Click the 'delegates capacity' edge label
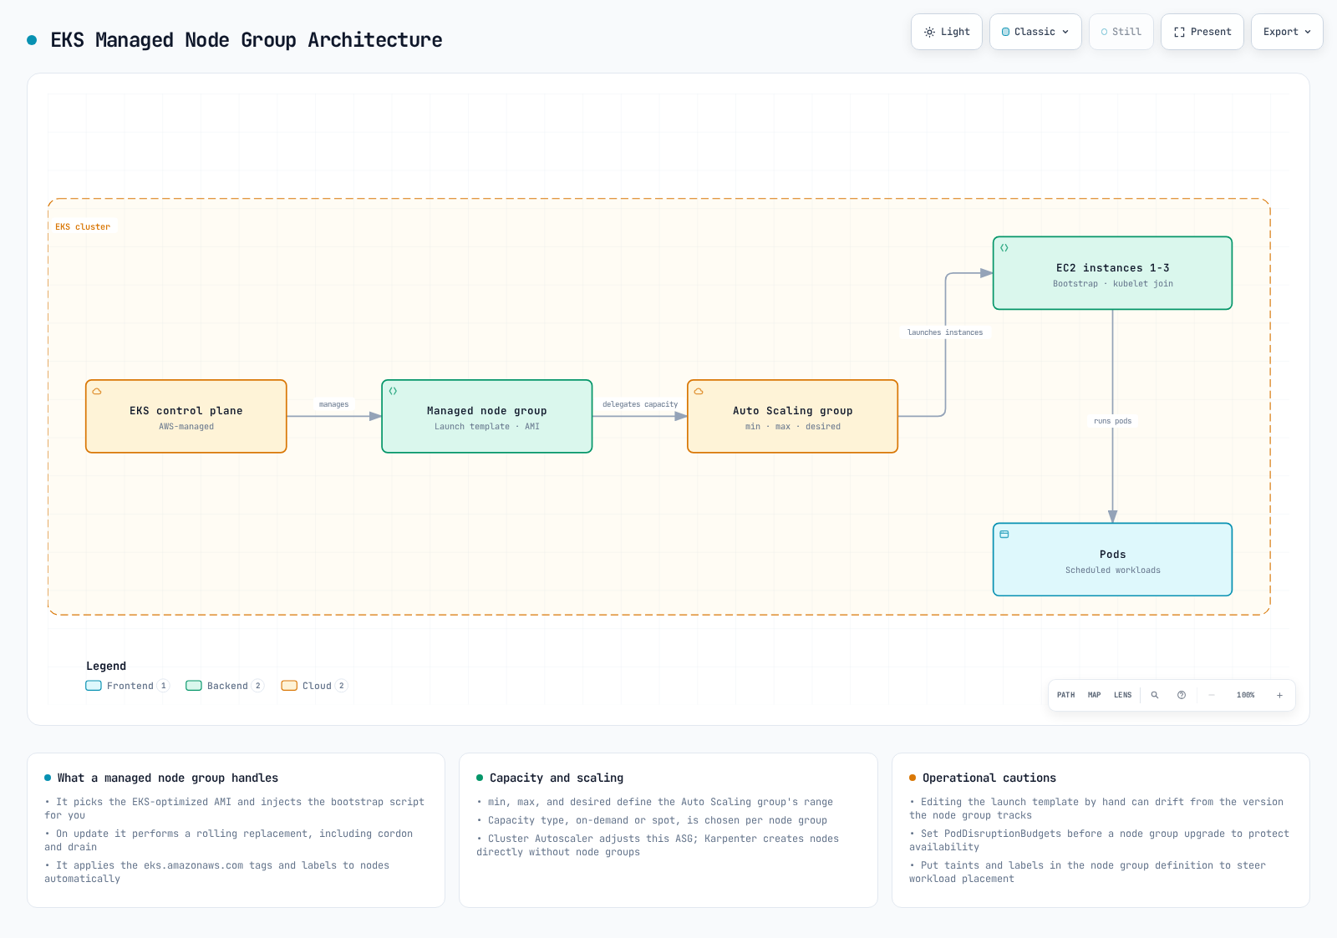Image resolution: width=1337 pixels, height=938 pixels. (x=640, y=404)
